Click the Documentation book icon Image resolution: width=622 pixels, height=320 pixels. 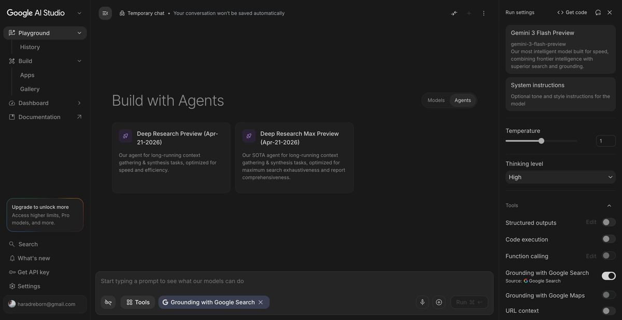click(12, 117)
